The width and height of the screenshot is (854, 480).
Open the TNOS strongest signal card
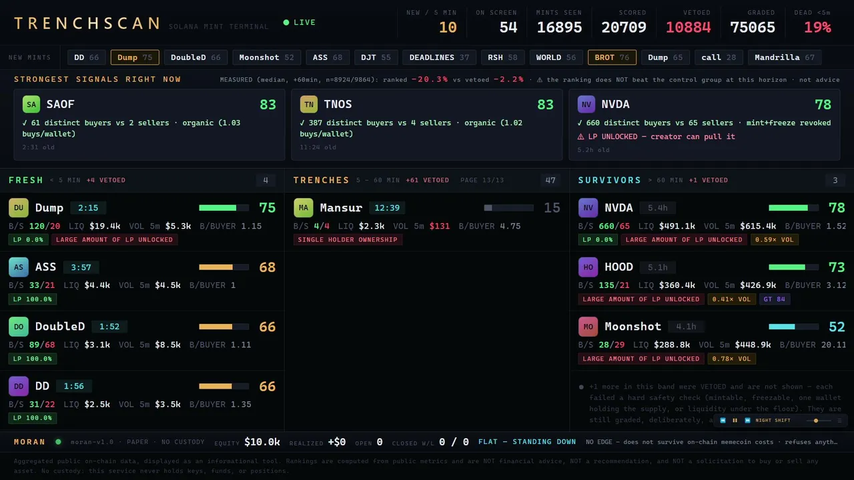[x=427, y=125]
